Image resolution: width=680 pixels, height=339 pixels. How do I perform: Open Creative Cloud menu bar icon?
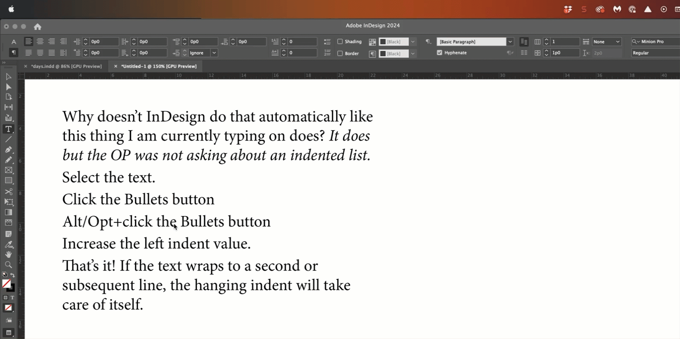tap(600, 9)
